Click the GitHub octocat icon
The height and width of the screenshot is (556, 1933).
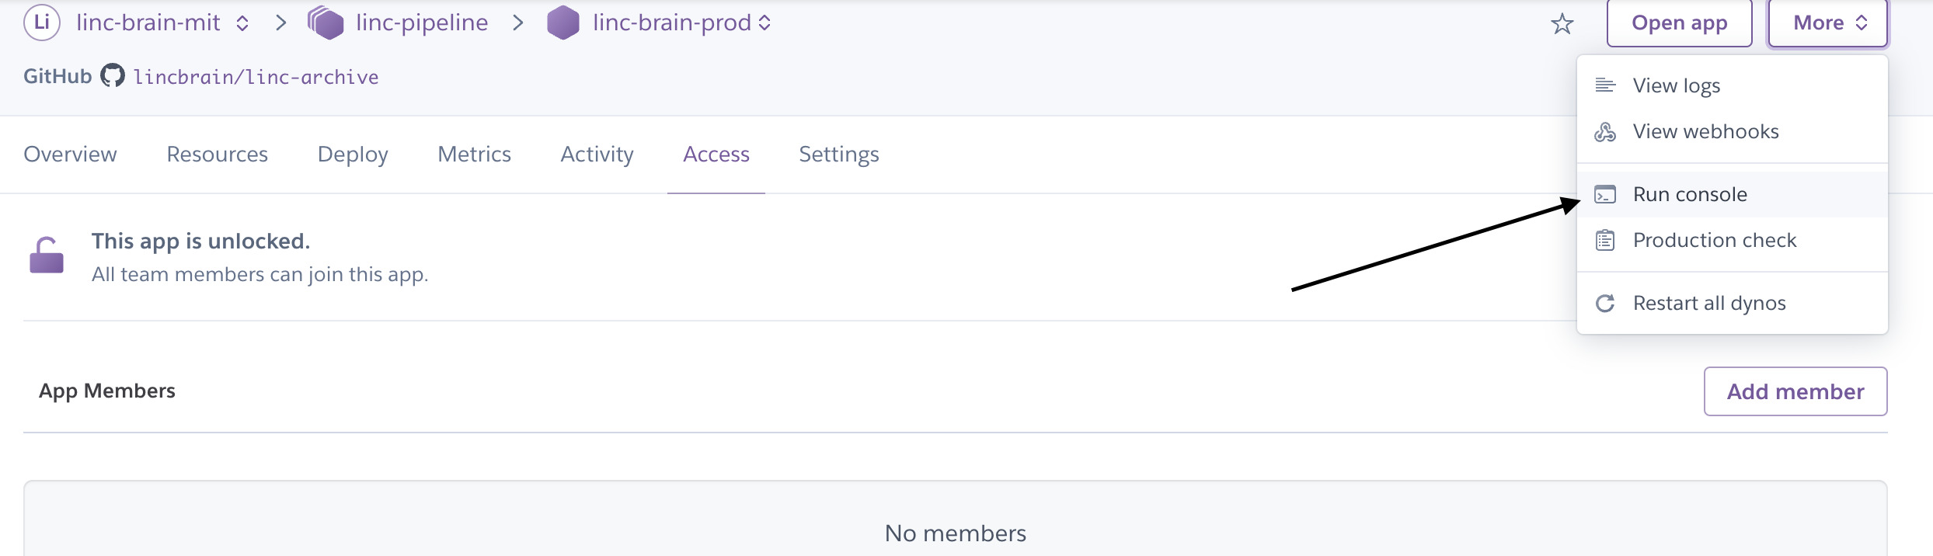[112, 75]
